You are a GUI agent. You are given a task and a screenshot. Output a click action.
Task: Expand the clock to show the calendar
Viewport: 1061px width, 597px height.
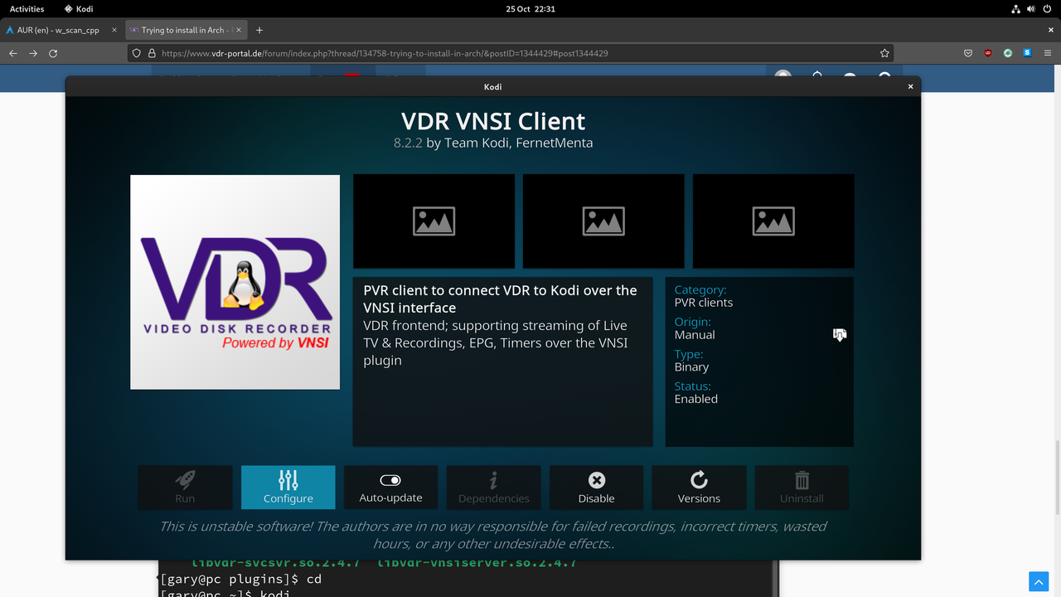[530, 9]
